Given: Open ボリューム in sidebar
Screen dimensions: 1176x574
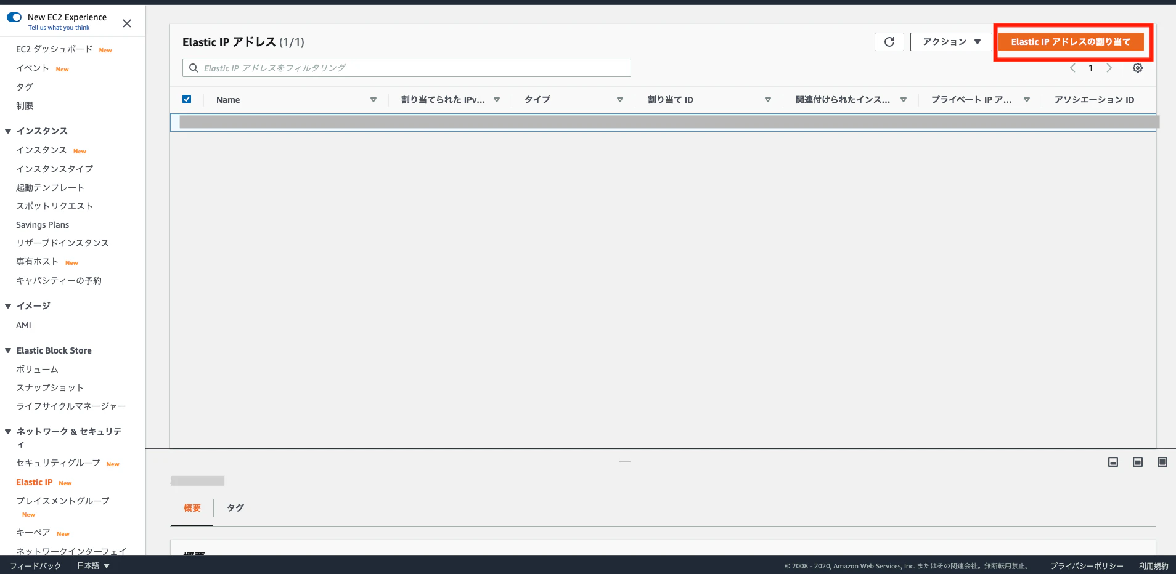Looking at the screenshot, I should (x=37, y=370).
